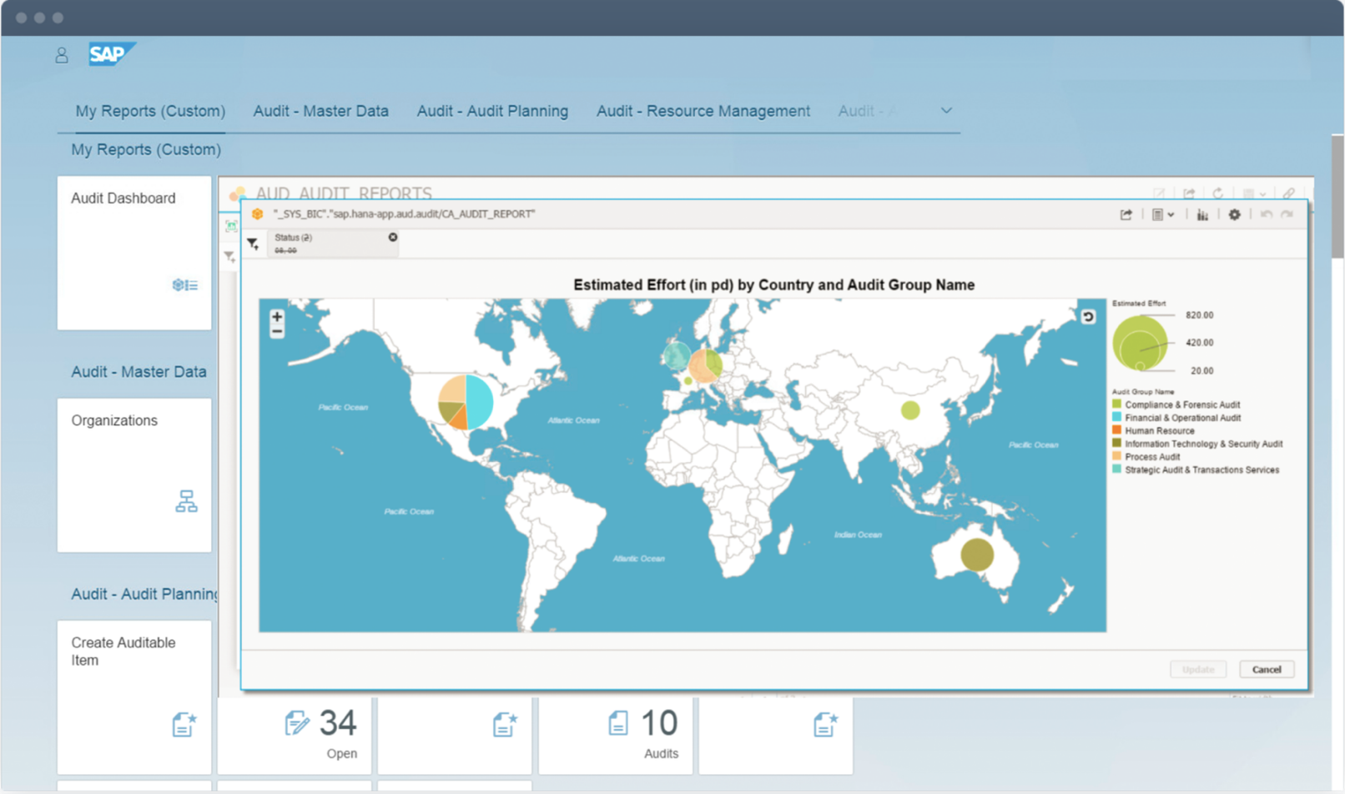Click the North America pie chart
The image size is (1345, 794).
tap(466, 402)
